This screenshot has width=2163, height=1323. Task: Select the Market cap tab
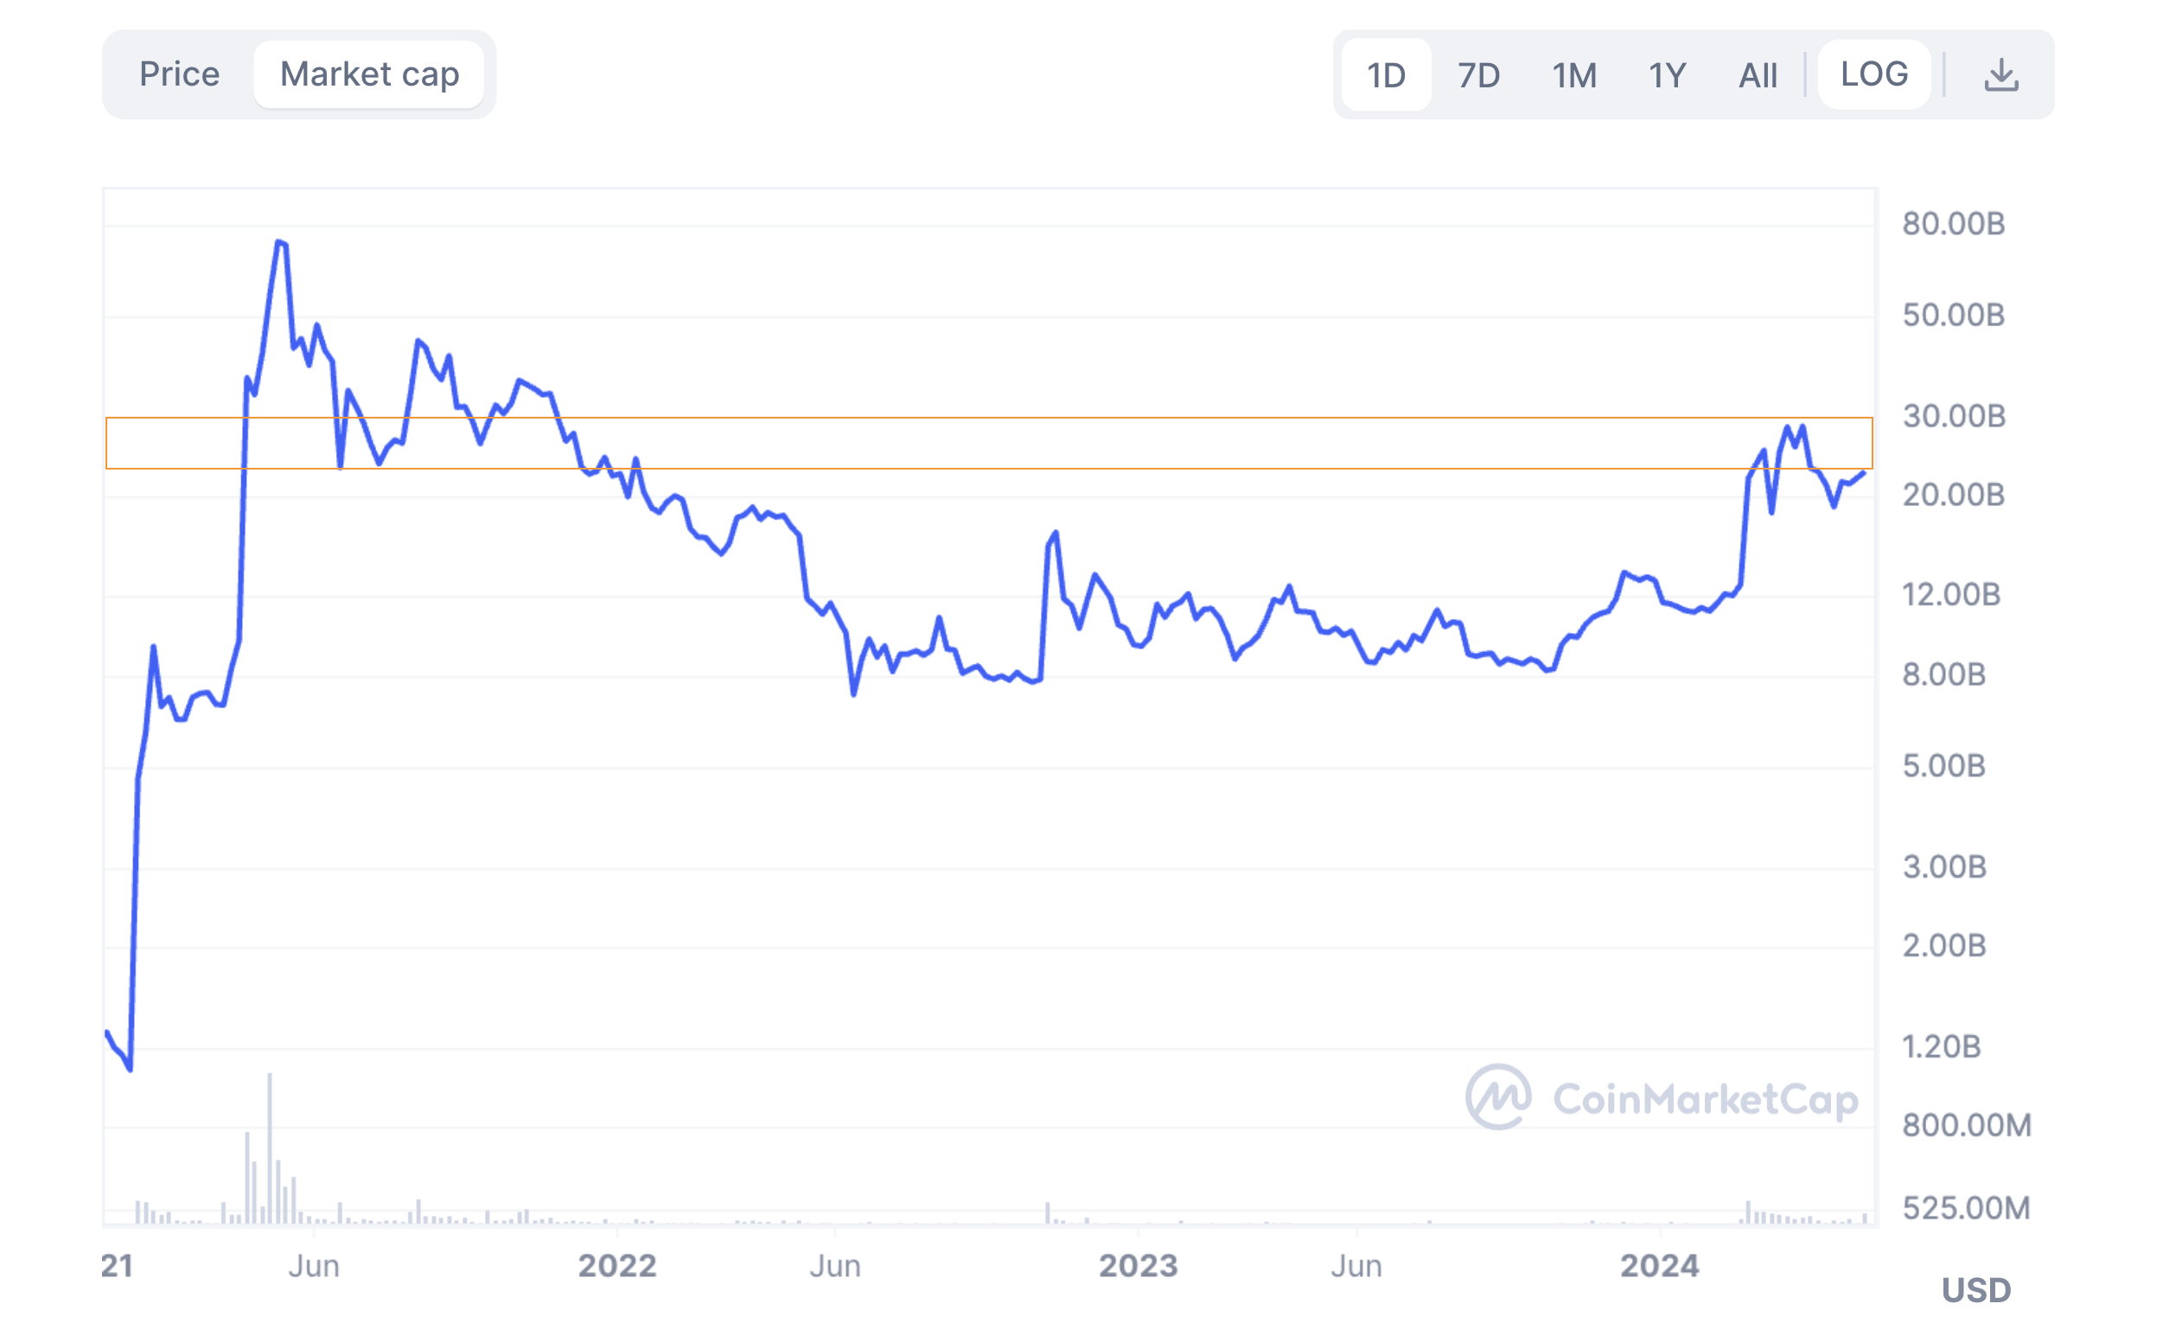point(368,74)
